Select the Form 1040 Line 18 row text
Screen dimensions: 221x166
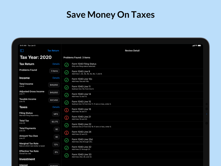(81, 110)
